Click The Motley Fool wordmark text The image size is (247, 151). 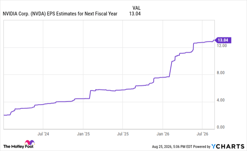18,146
